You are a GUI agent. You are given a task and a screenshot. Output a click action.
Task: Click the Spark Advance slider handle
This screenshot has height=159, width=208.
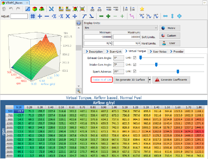point(178,72)
